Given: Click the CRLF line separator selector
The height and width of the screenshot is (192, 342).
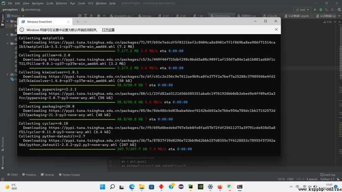Looking at the screenshot, I should (290, 179).
